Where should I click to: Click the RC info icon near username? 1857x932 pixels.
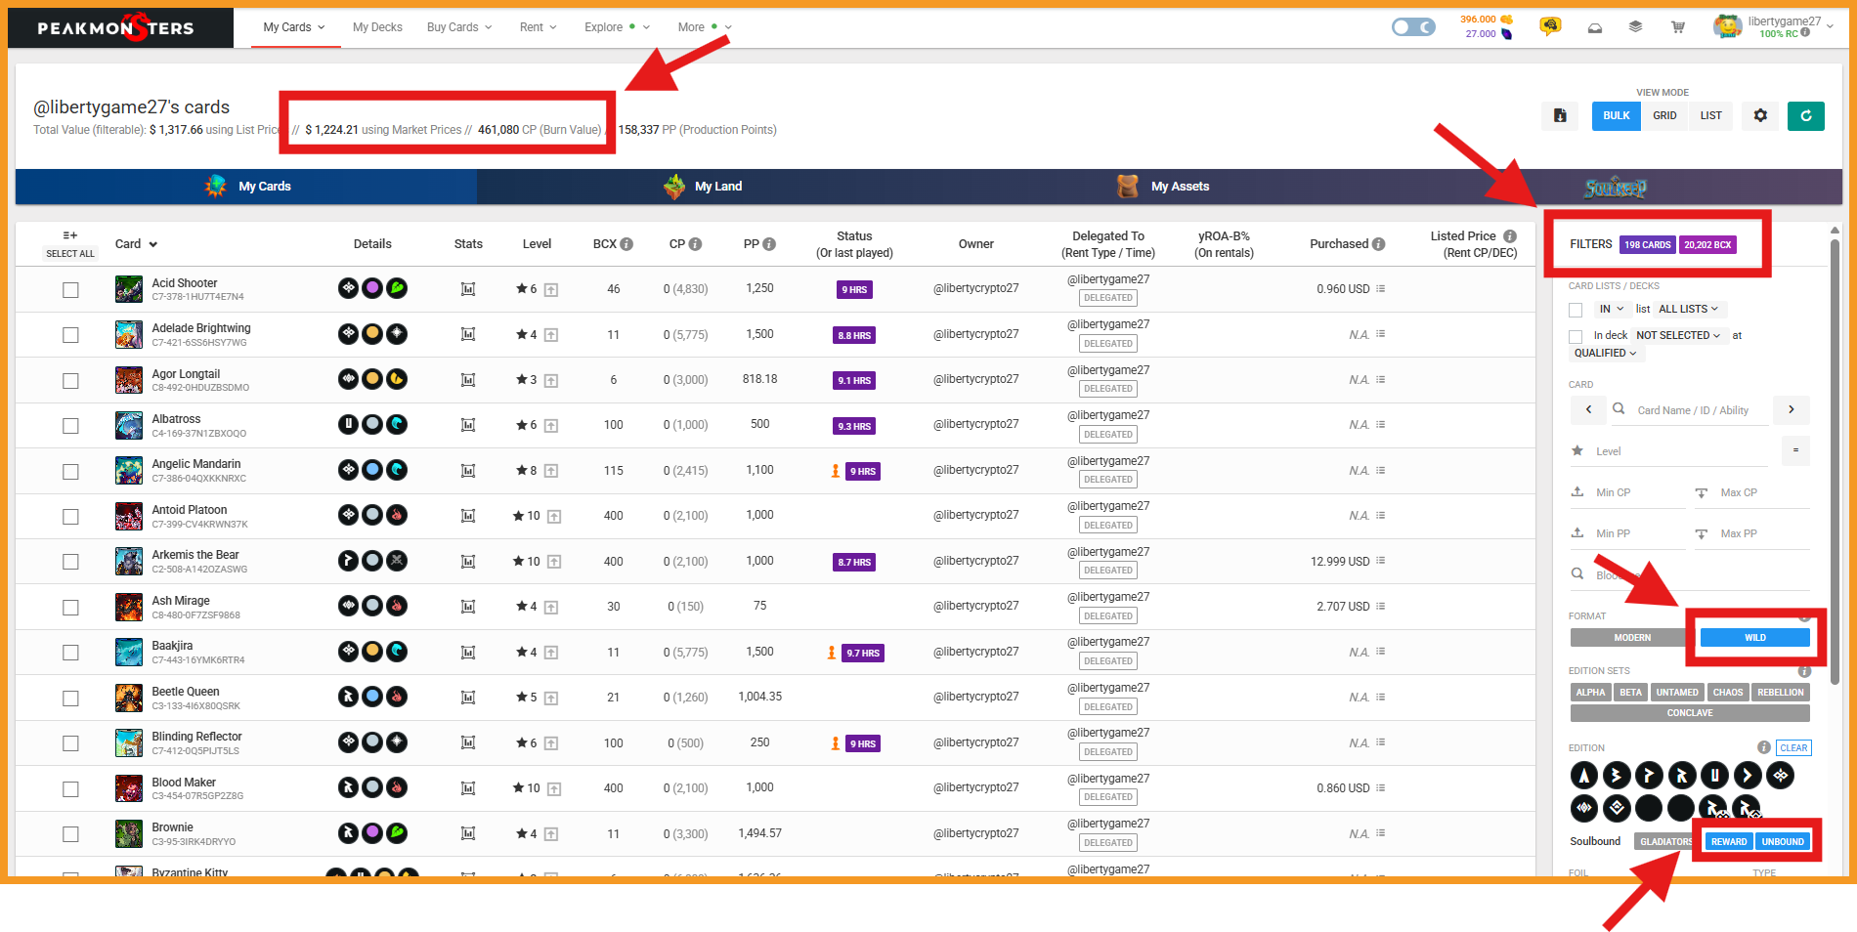coord(1805,32)
